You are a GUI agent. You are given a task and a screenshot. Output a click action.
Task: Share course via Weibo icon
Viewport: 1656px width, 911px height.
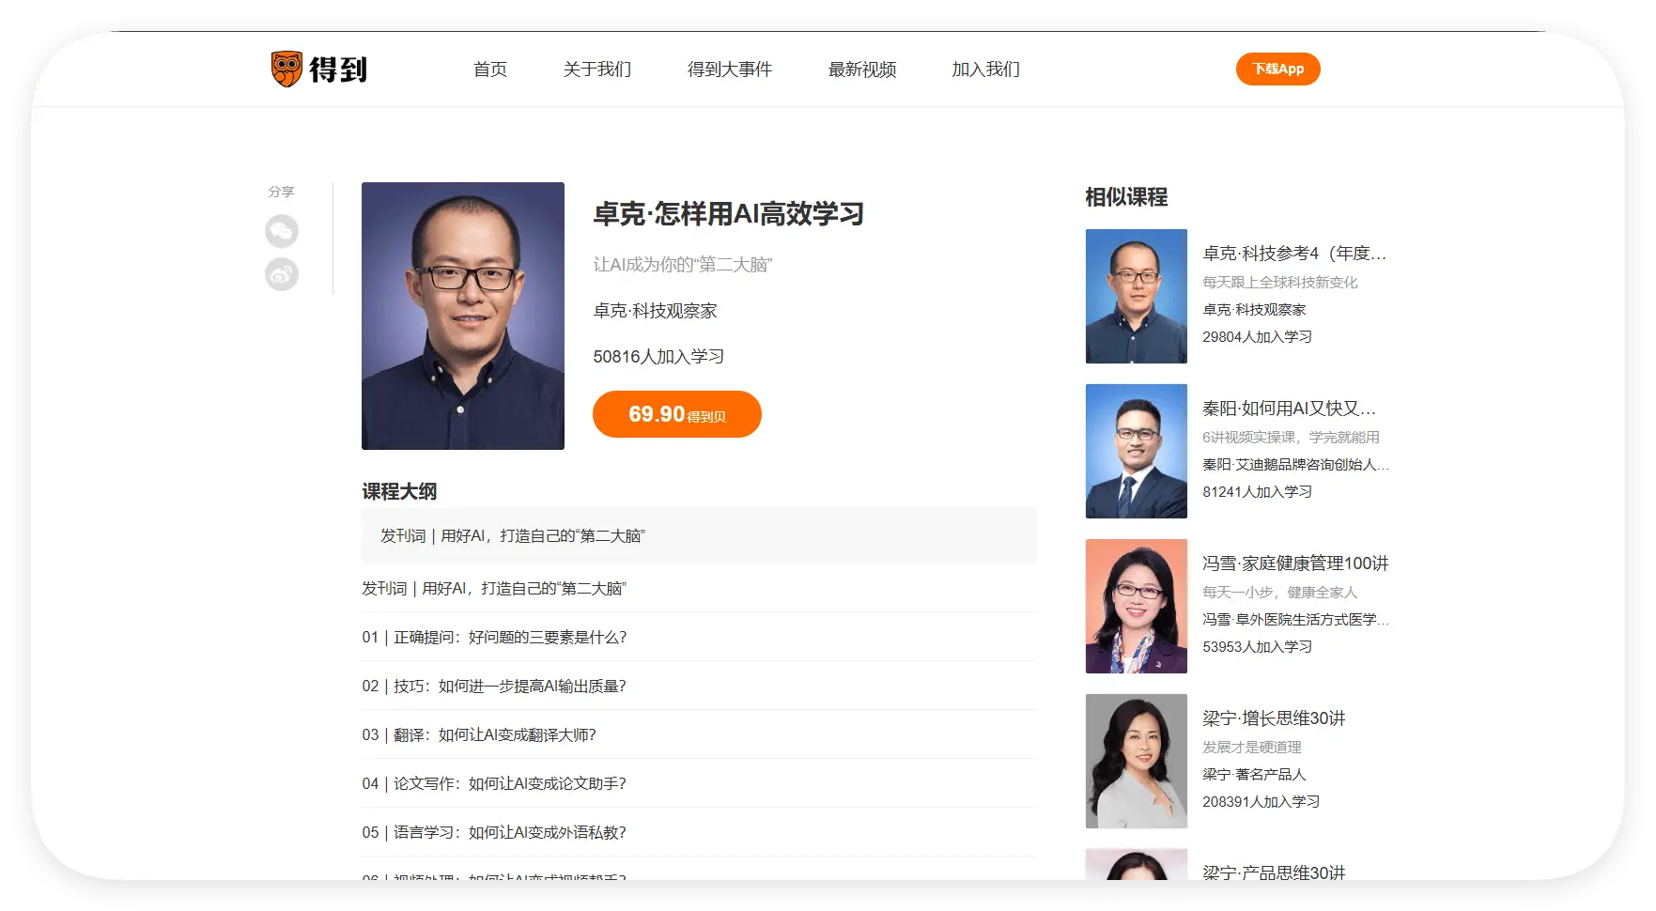pos(282,274)
